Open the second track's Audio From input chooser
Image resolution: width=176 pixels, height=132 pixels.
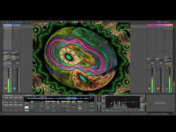pyautogui.click(x=16, y=54)
